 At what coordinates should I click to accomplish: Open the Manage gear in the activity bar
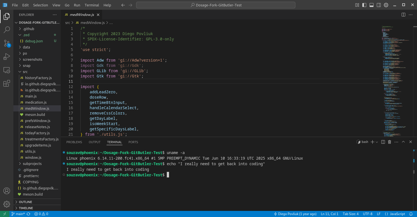[x=7, y=204]
